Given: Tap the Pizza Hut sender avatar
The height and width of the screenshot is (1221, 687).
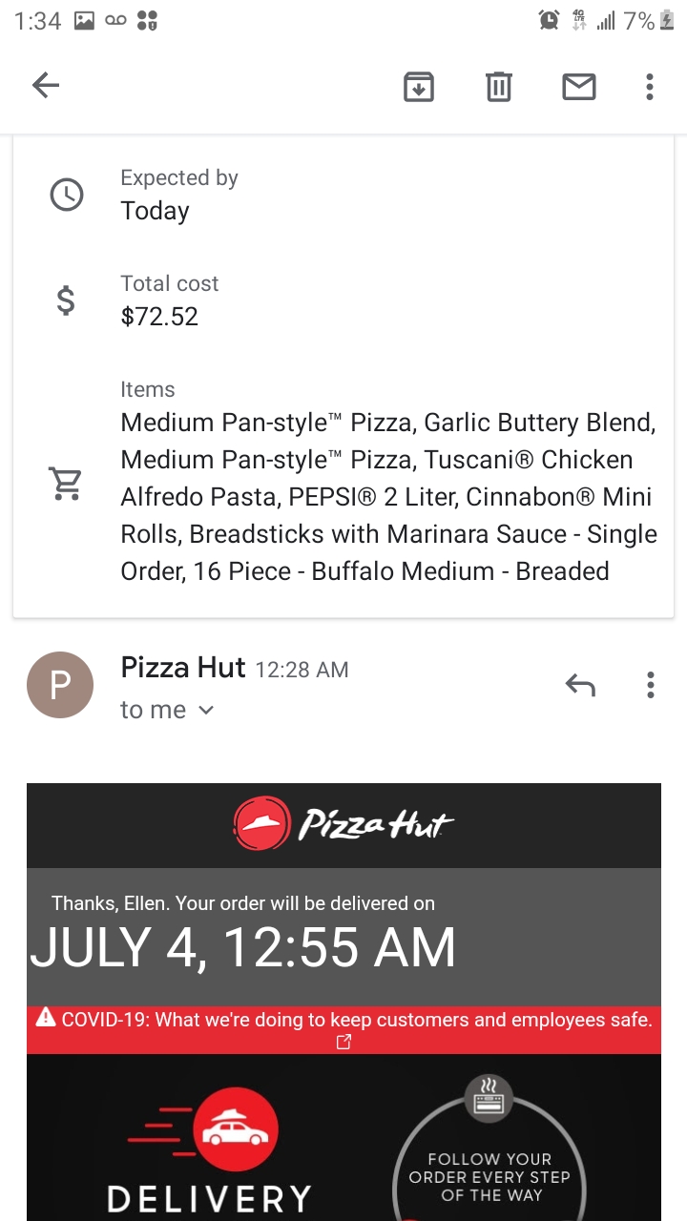Looking at the screenshot, I should pyautogui.click(x=60, y=685).
